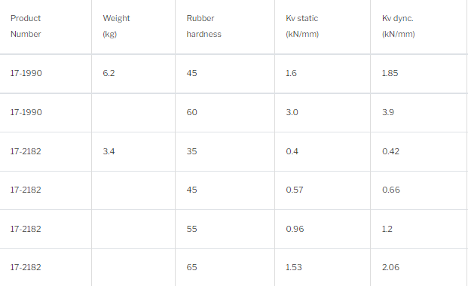Select the 2.06 Kv dync. value
468x286 pixels.
click(x=390, y=267)
